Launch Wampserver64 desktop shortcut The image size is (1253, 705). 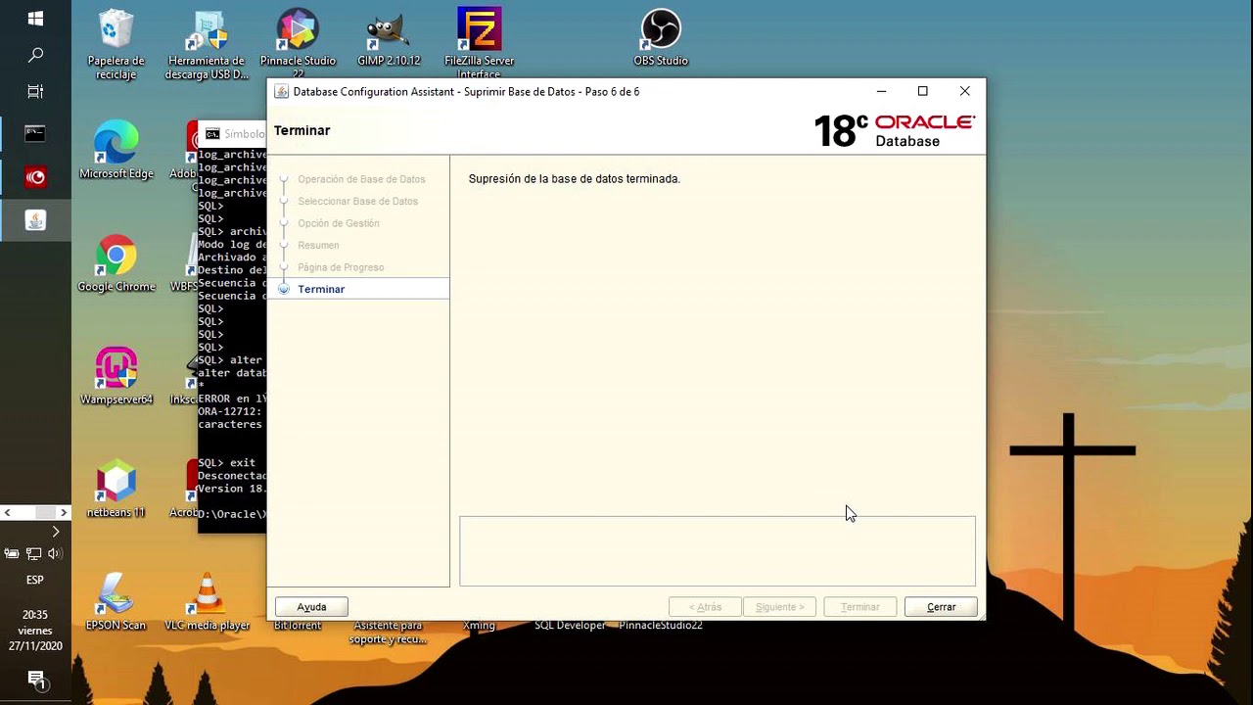(x=116, y=377)
